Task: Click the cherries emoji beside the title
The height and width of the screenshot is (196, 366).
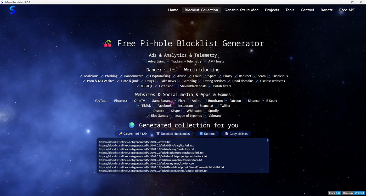Action: click(x=107, y=43)
